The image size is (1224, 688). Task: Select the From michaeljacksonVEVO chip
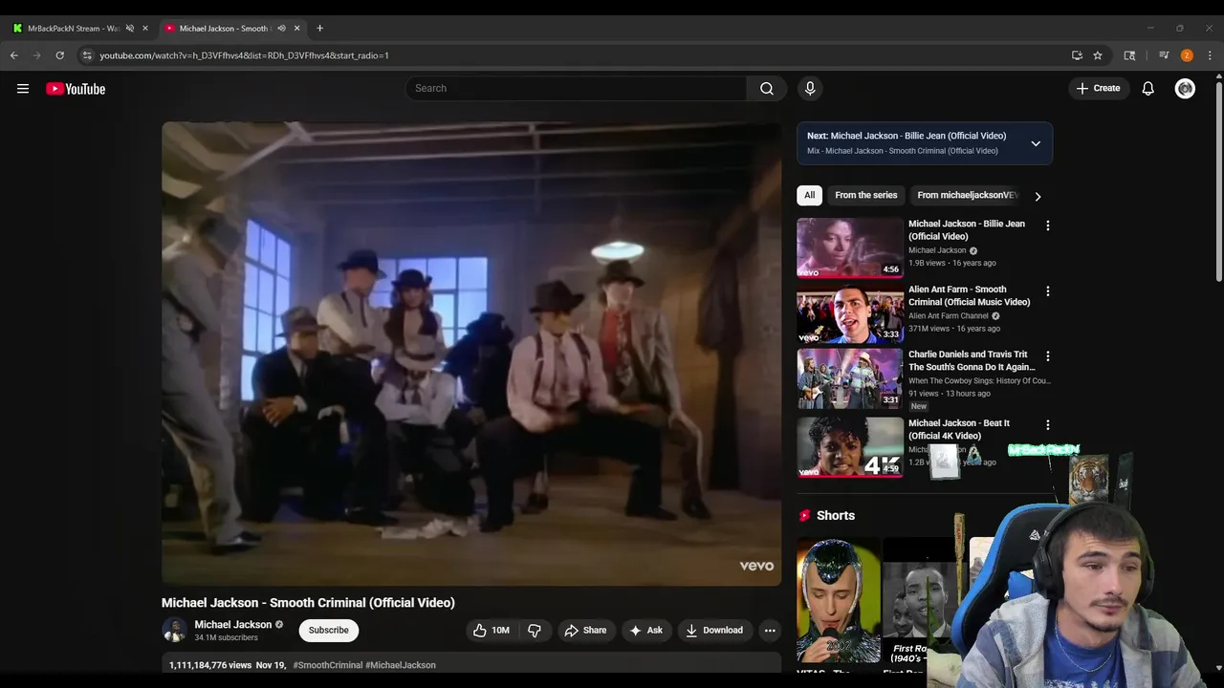click(967, 195)
